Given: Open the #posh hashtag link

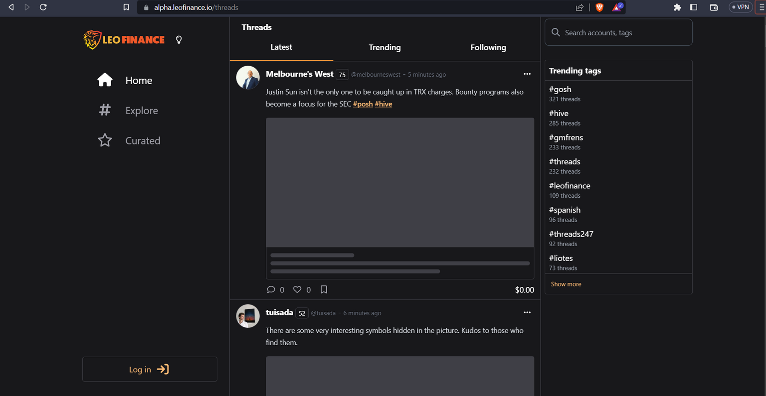Looking at the screenshot, I should (363, 104).
